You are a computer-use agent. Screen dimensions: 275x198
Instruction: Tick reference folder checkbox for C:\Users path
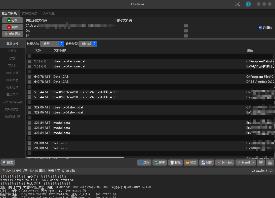coord(186,26)
